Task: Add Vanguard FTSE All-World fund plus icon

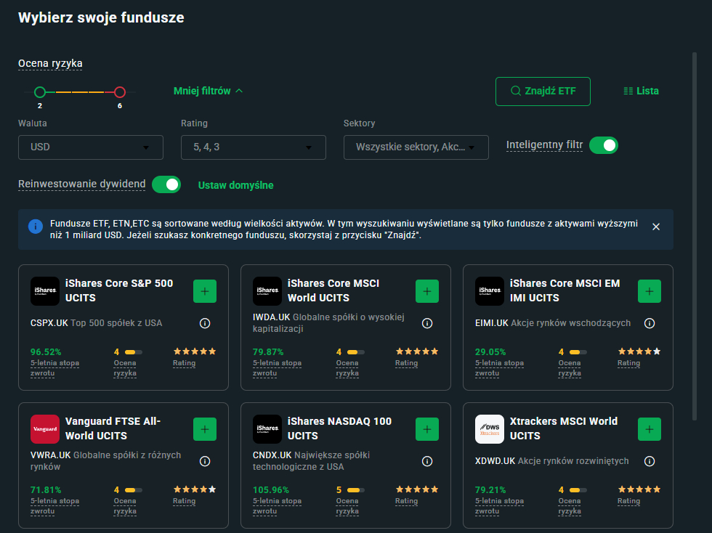Action: pos(204,429)
